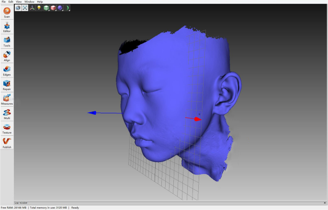Click the Log window title bar
Image resolution: width=328 pixels, height=210 pixels.
[170, 203]
